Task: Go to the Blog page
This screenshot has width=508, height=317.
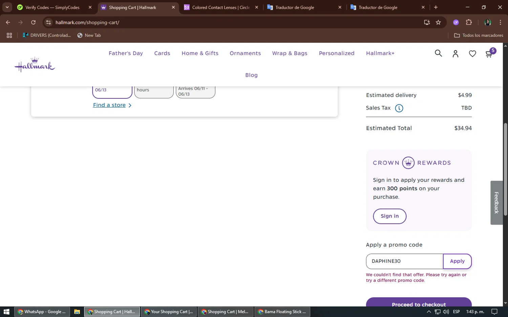Action: [x=251, y=75]
